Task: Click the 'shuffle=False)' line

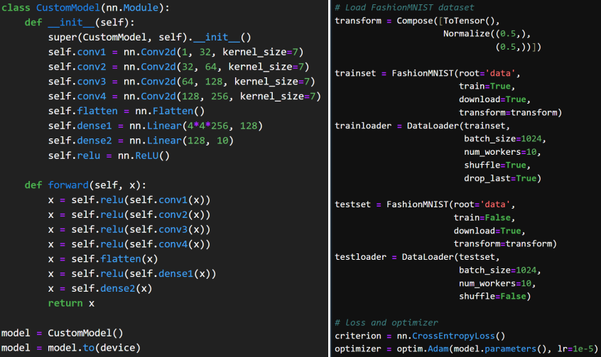Action: click(495, 297)
